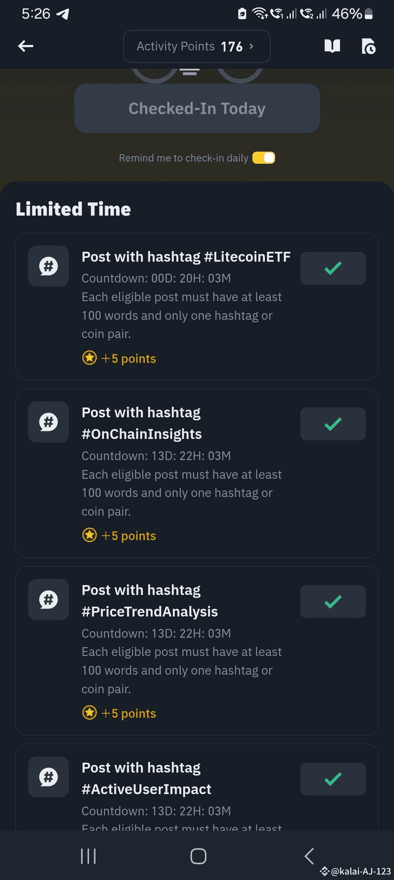Click the hashtag icon for #ActiveUserImpact task
The height and width of the screenshot is (880, 394).
tap(48, 777)
